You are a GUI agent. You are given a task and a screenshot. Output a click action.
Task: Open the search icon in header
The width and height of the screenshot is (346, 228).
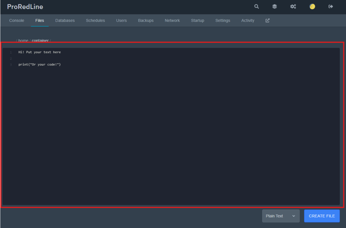click(256, 7)
